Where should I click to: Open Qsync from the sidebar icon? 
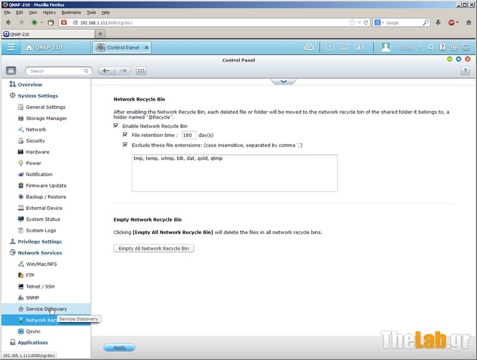pos(21,331)
